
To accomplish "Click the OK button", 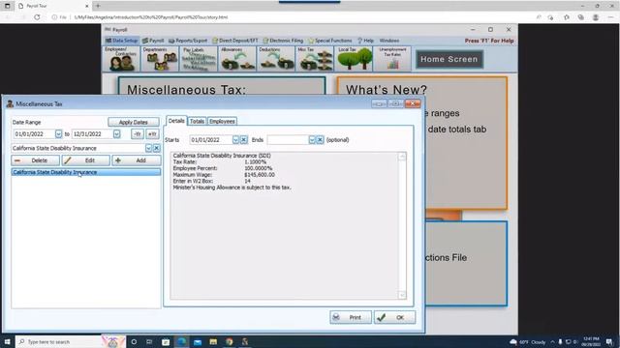I will tap(394, 317).
